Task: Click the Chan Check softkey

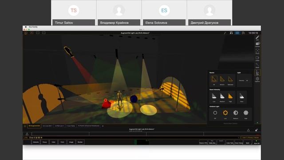Action: pyautogui.click(x=239, y=142)
